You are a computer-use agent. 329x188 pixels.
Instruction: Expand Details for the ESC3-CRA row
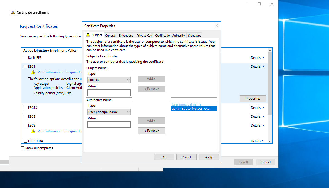(x=258, y=141)
